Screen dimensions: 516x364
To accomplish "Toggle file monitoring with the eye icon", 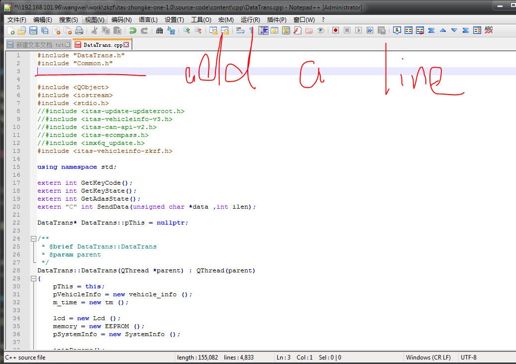I will click(x=320, y=31).
